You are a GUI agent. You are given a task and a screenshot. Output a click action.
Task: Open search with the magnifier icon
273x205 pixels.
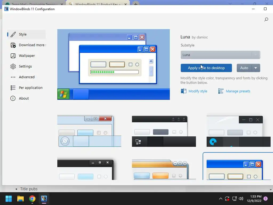[x=266, y=19]
